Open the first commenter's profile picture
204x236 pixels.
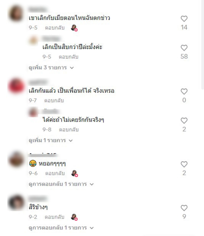(16, 13)
